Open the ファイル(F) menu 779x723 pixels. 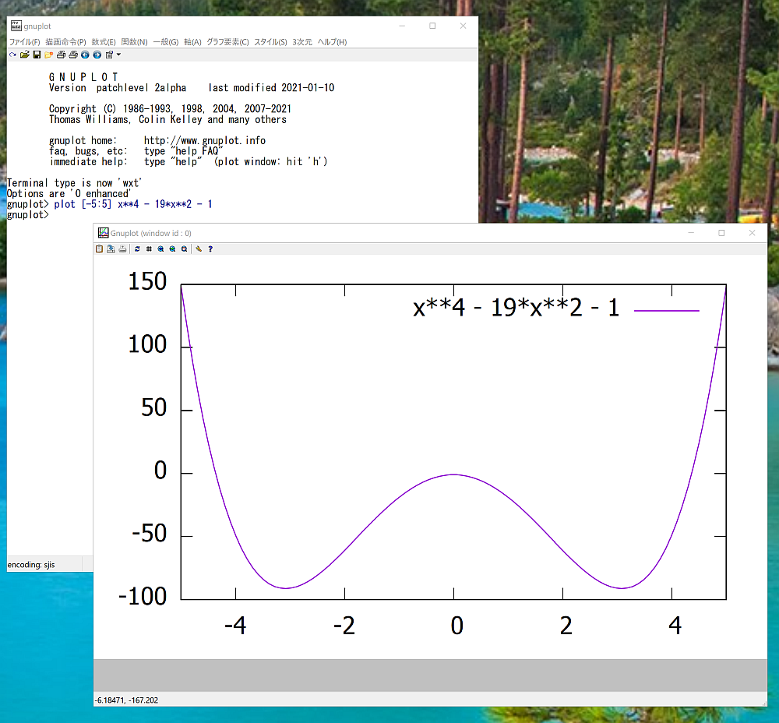(24, 42)
